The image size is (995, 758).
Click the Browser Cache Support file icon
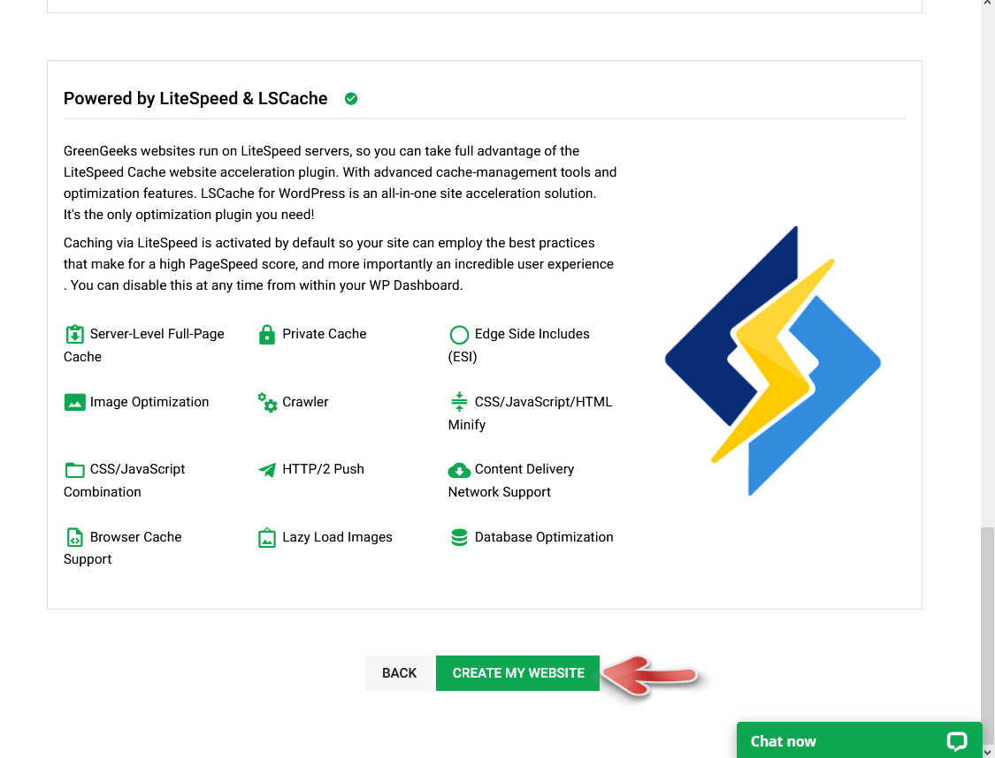point(75,537)
